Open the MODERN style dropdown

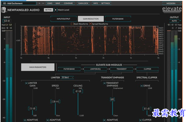coord(172,3)
